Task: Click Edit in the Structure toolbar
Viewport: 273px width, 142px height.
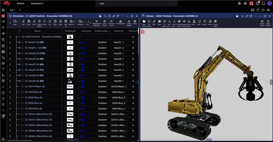Action: click(x=23, y=23)
